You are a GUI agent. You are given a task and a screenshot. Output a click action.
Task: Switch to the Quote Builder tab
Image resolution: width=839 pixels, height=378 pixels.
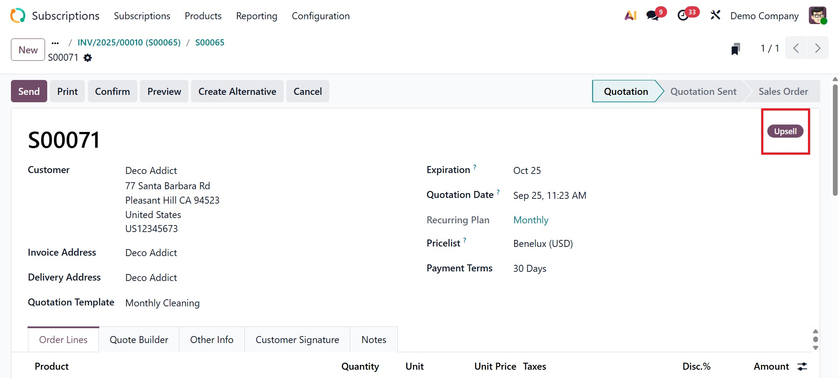(x=139, y=340)
